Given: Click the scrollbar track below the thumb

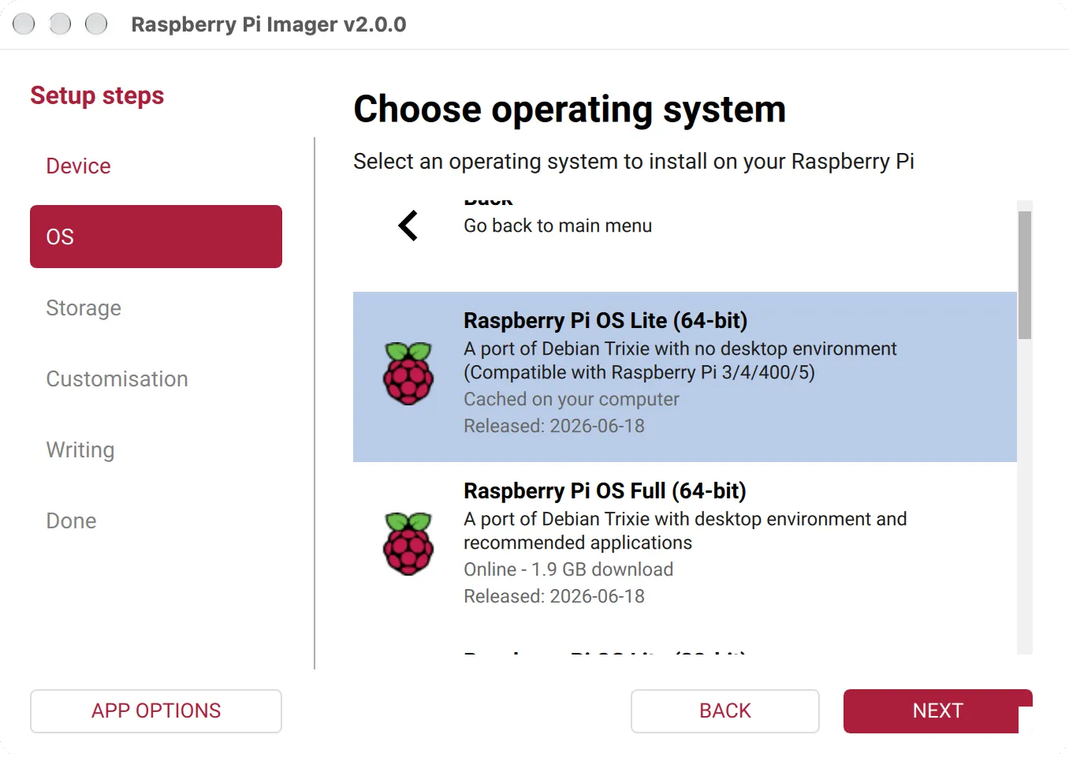Looking at the screenshot, I should point(1025,497).
